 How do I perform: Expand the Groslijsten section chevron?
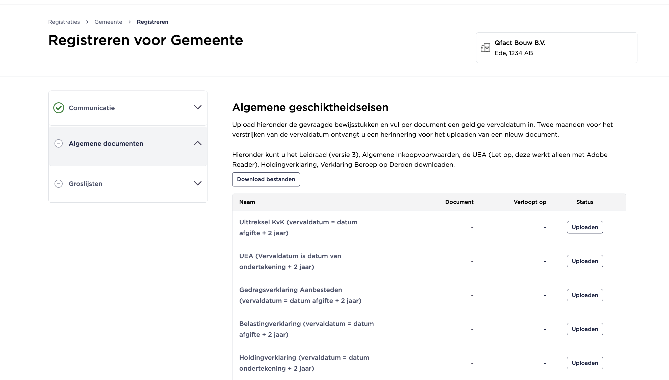[x=198, y=183]
